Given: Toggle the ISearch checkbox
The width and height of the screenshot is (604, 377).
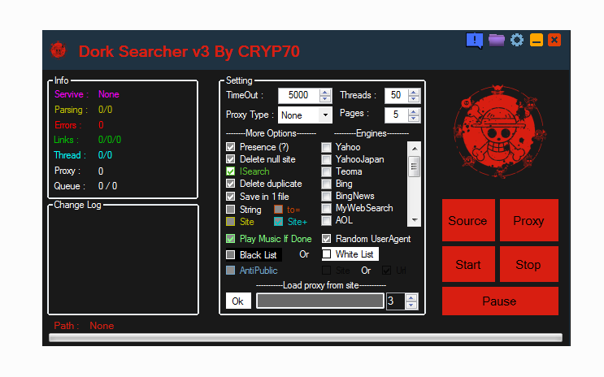Looking at the screenshot, I should point(230,171).
